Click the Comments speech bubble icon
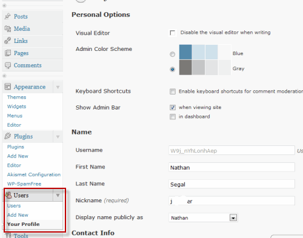Screen dimensions: 303x238 (8, 65)
